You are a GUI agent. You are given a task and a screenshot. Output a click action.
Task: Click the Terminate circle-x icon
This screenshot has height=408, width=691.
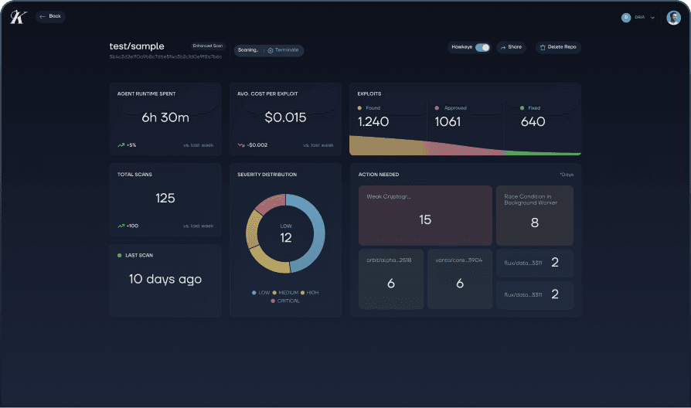[271, 50]
